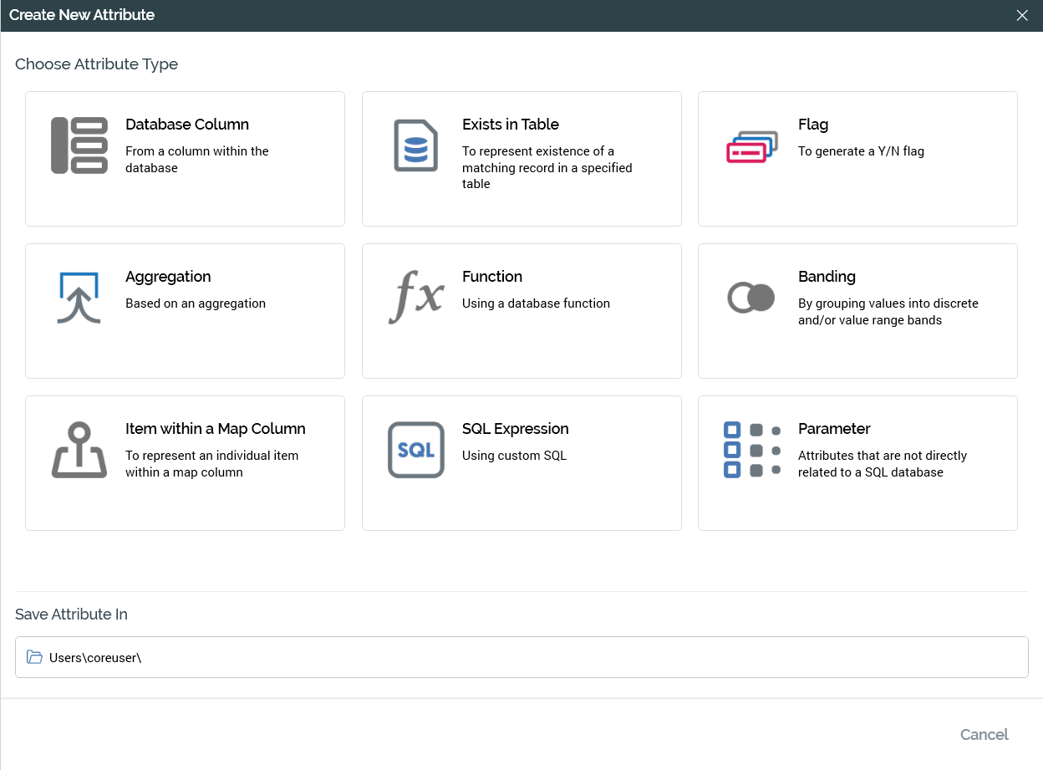Select the Database Column title
The height and width of the screenshot is (770, 1043).
coord(187,125)
